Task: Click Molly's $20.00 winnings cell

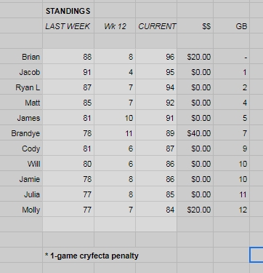Action: click(195, 210)
